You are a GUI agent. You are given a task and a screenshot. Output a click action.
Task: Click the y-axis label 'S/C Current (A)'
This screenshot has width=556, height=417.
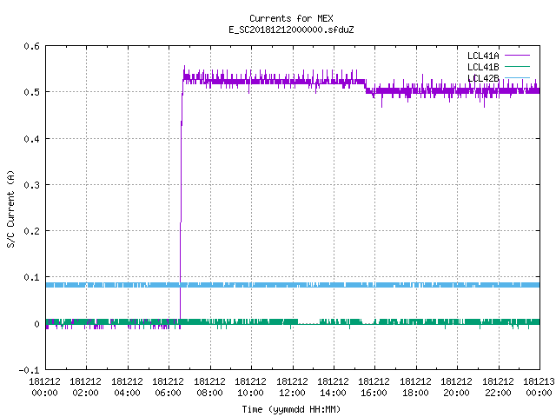(x=10, y=209)
